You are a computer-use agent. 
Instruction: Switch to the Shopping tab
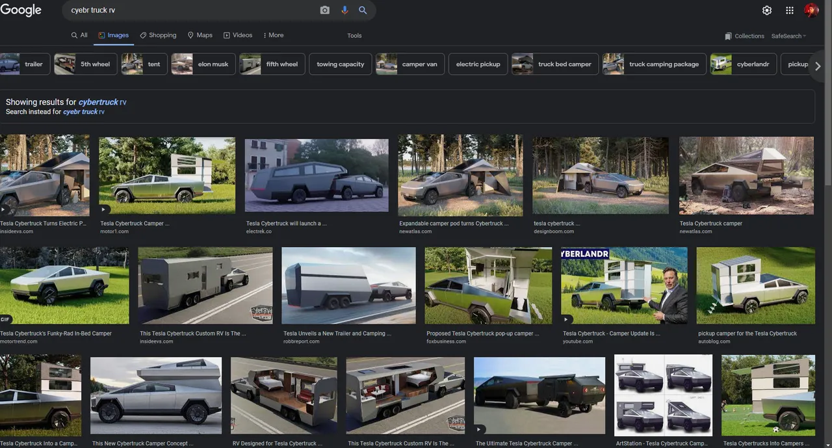[158, 35]
